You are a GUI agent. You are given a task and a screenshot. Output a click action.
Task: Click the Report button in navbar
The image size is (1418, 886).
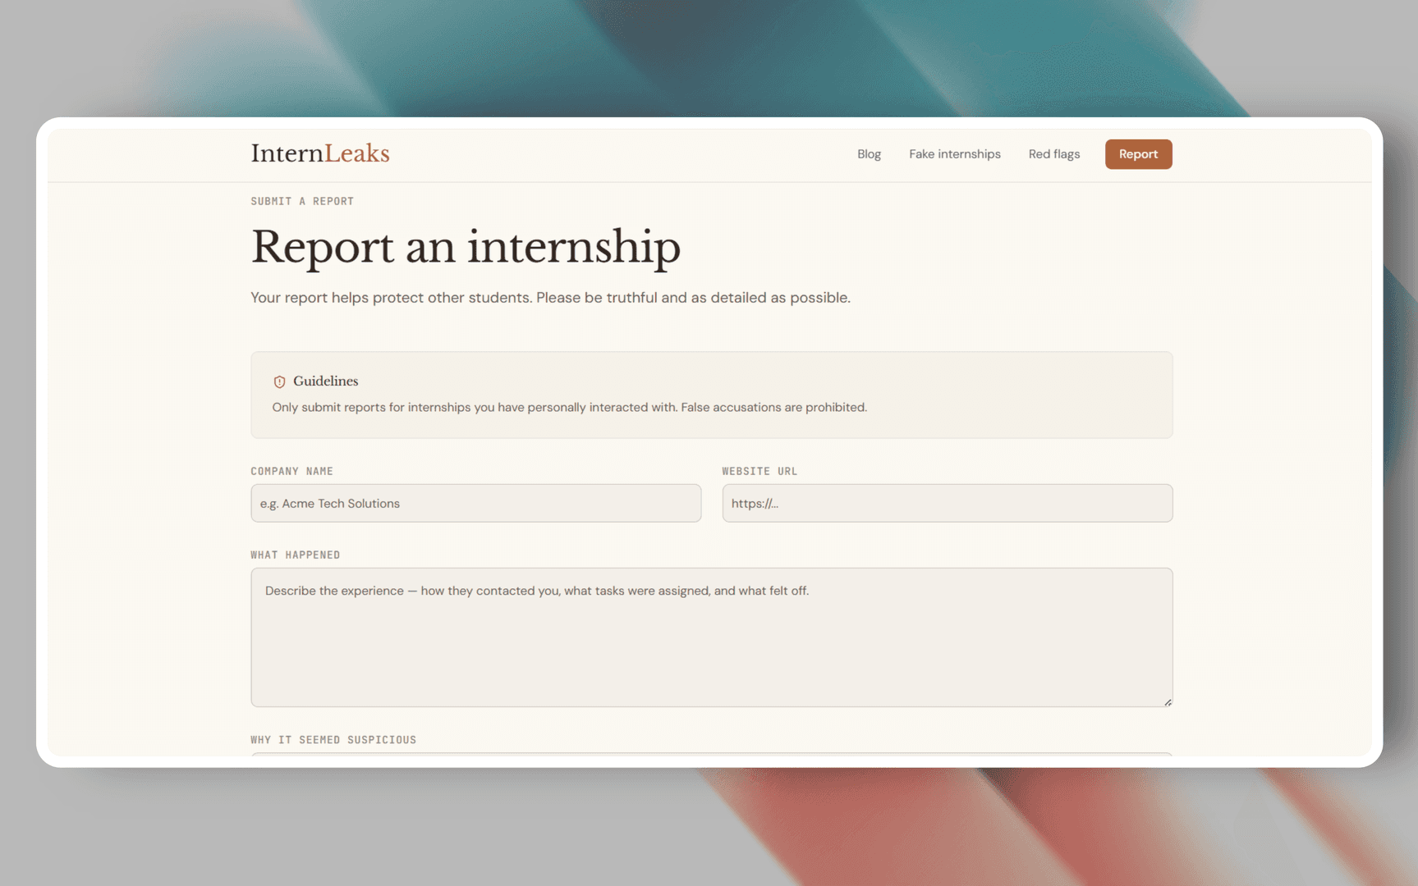click(x=1138, y=154)
